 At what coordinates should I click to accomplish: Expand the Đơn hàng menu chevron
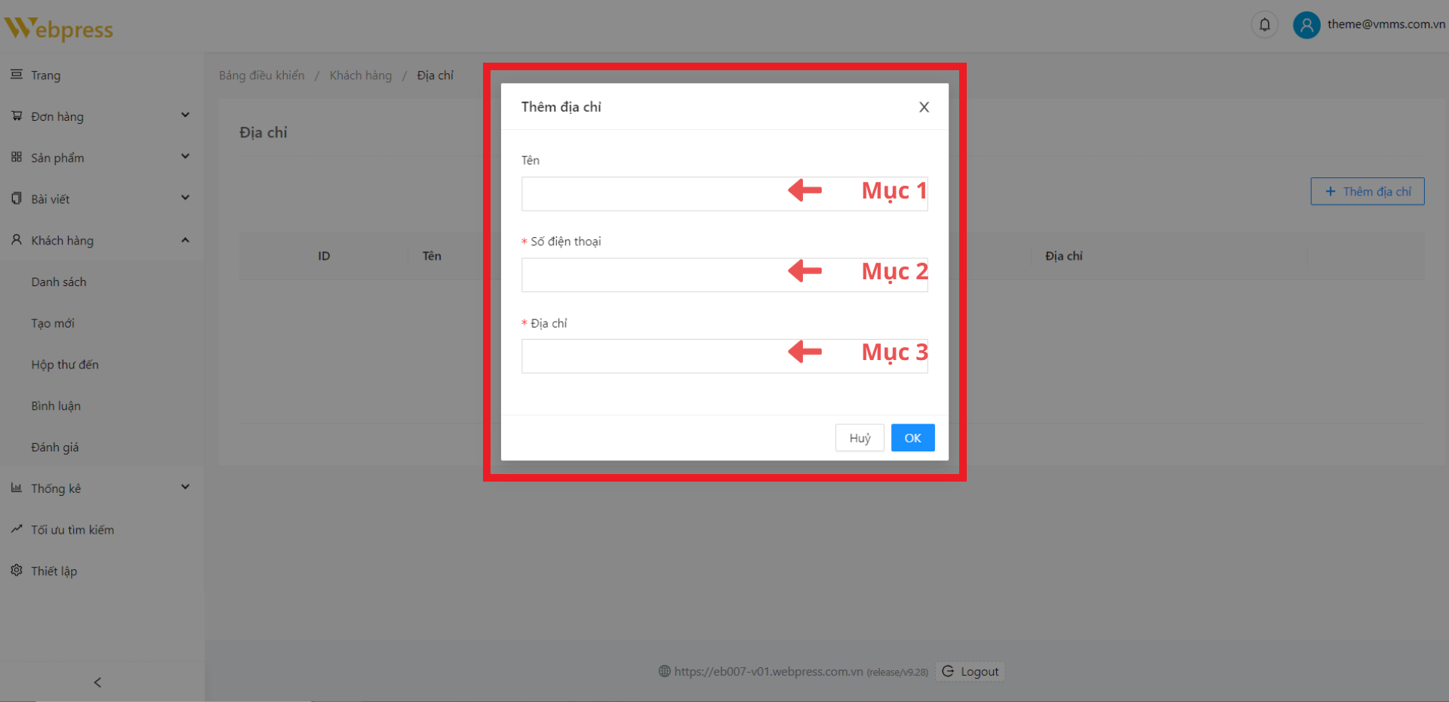185,115
